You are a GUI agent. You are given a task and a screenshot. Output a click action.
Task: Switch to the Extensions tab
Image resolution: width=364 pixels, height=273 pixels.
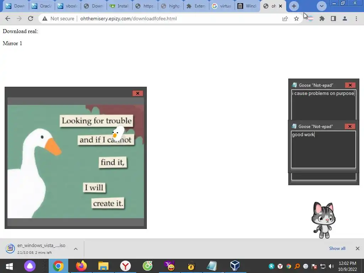[196, 6]
